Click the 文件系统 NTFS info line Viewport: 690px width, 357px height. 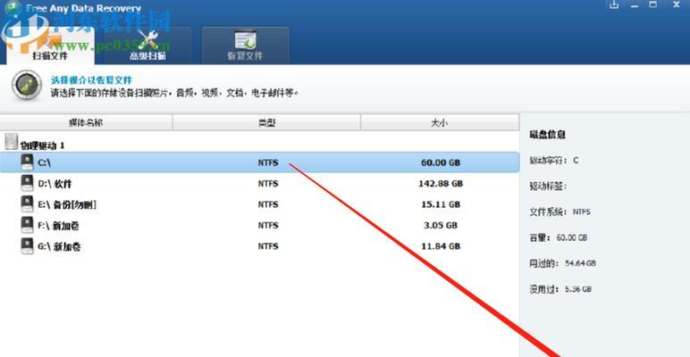click(x=560, y=212)
